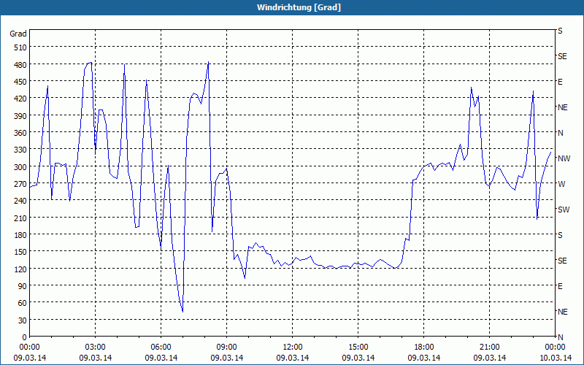Select the 09:00 time axis label
The height and width of the screenshot is (365, 584).
[226, 347]
